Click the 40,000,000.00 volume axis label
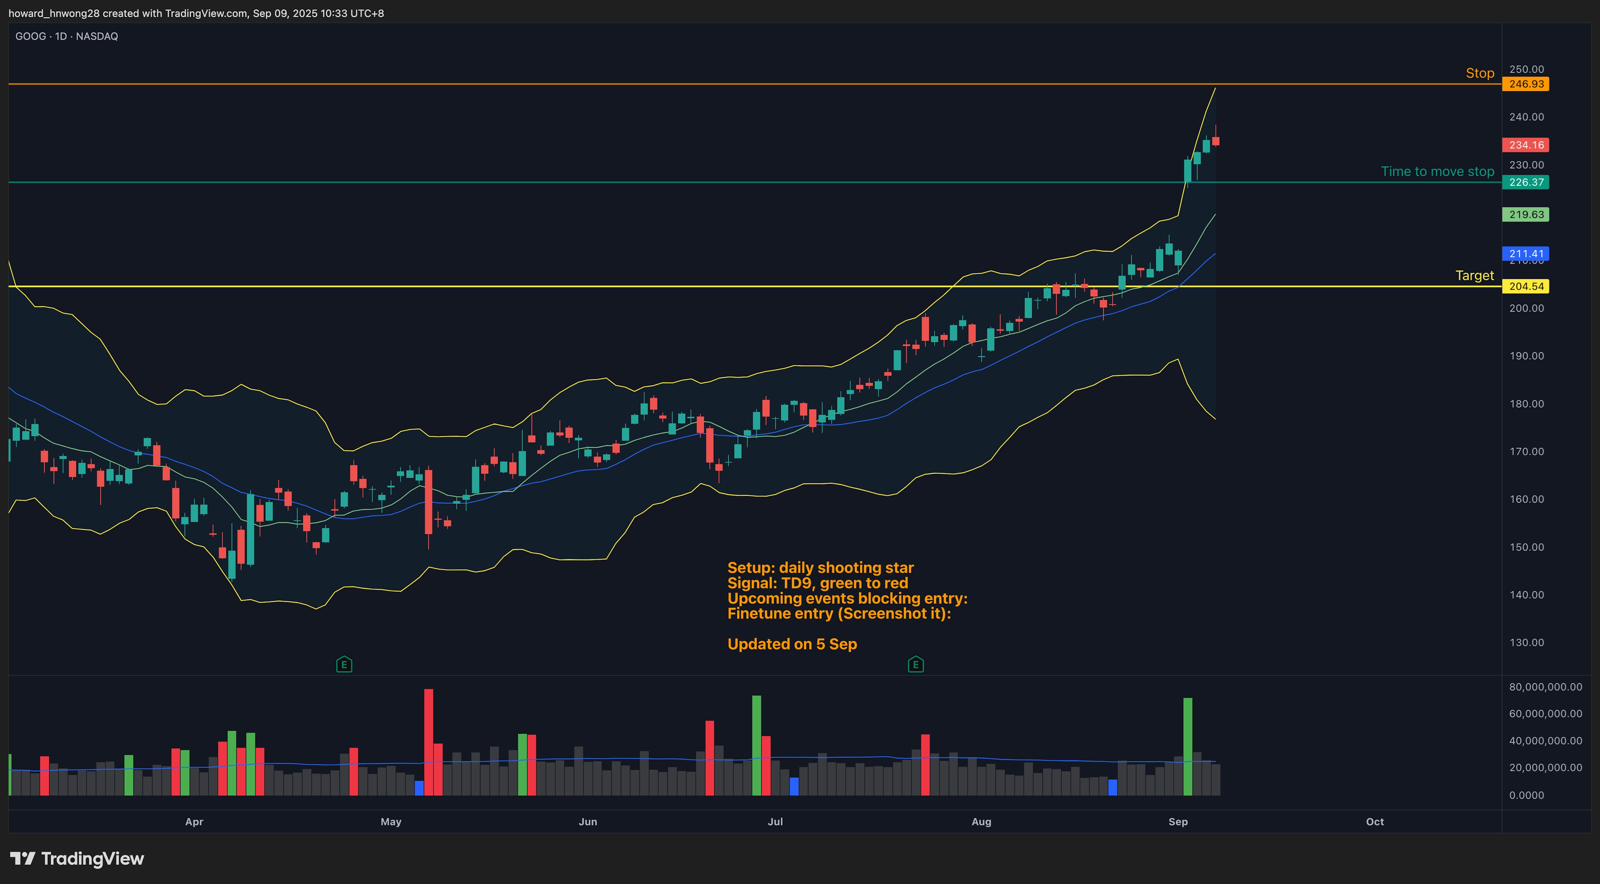1600x884 pixels. tap(1545, 741)
